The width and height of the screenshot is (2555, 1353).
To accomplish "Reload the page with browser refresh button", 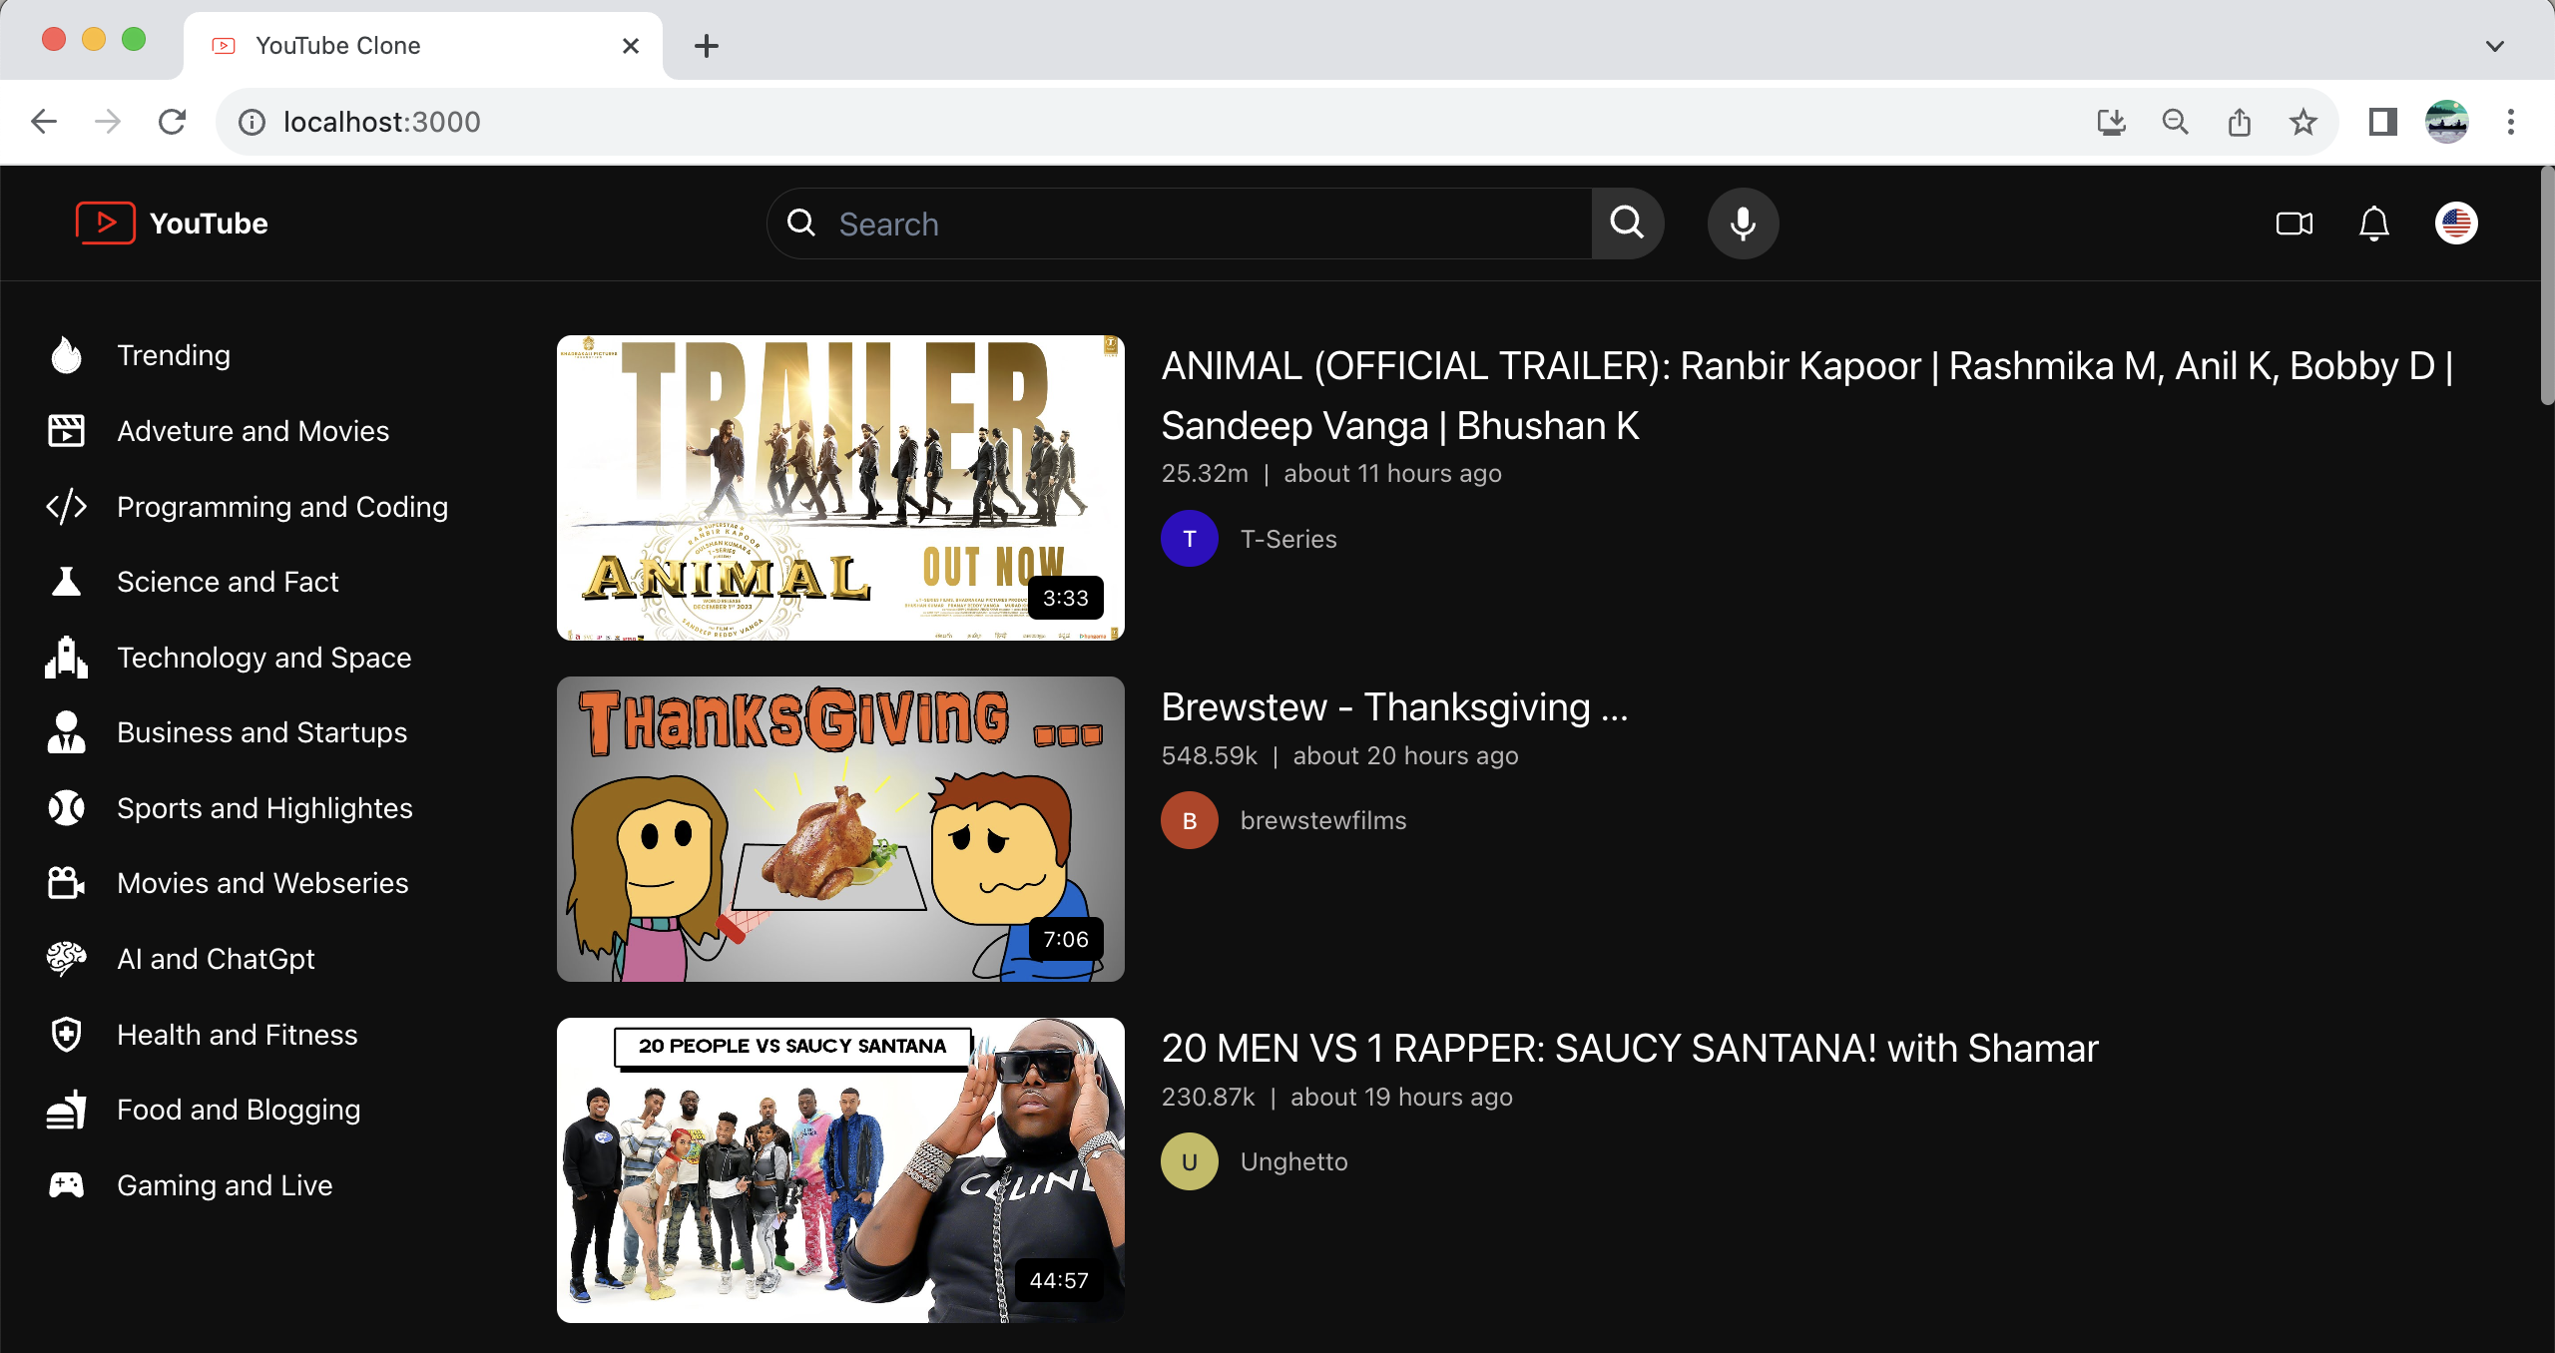I will coord(173,122).
